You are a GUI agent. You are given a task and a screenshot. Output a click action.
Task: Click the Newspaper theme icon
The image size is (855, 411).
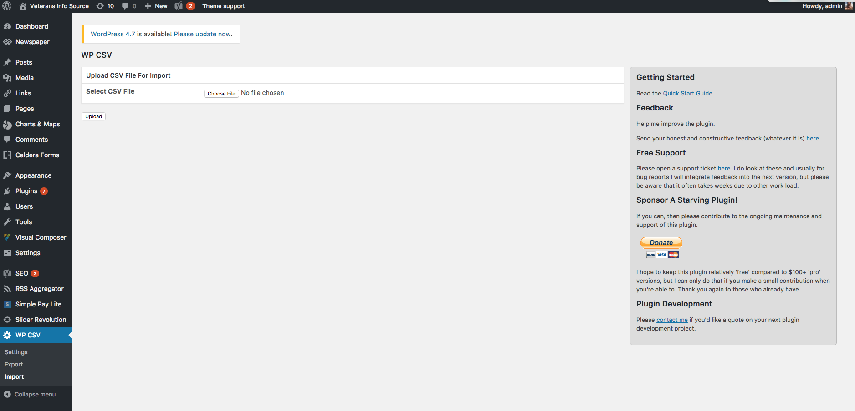7,42
